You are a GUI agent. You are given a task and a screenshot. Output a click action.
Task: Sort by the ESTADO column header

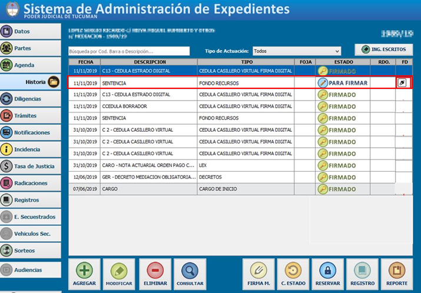pos(343,62)
